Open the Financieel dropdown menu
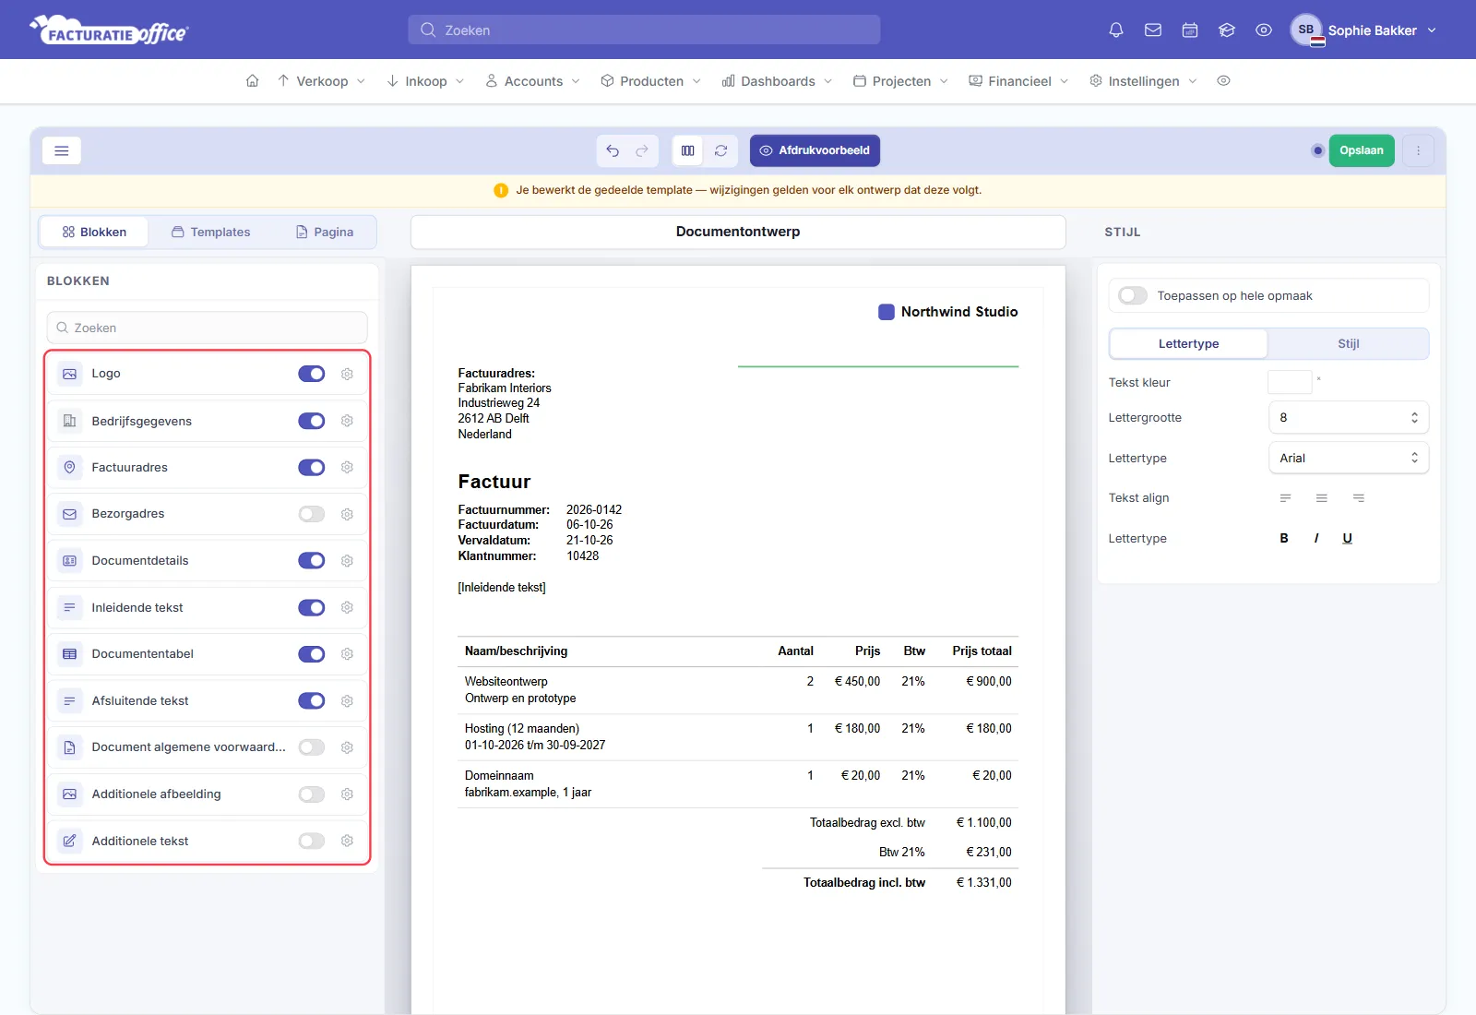The height and width of the screenshot is (1015, 1476). point(1019,81)
